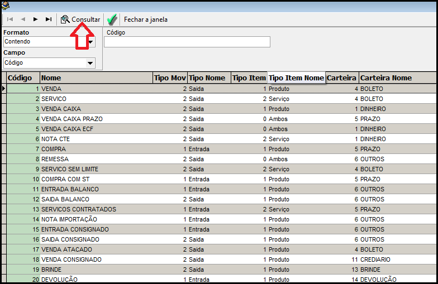
Task: Jump to last record navigation arrow
Action: pos(49,19)
